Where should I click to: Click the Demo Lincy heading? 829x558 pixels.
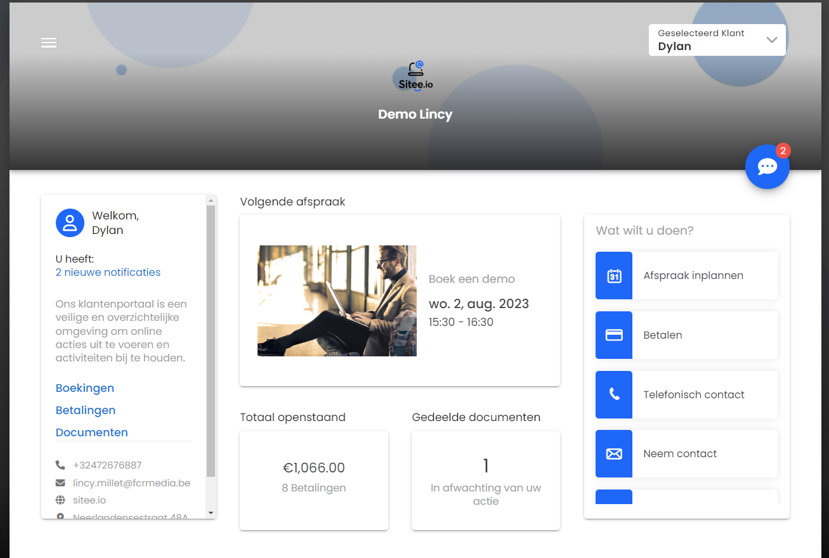pyautogui.click(x=415, y=115)
